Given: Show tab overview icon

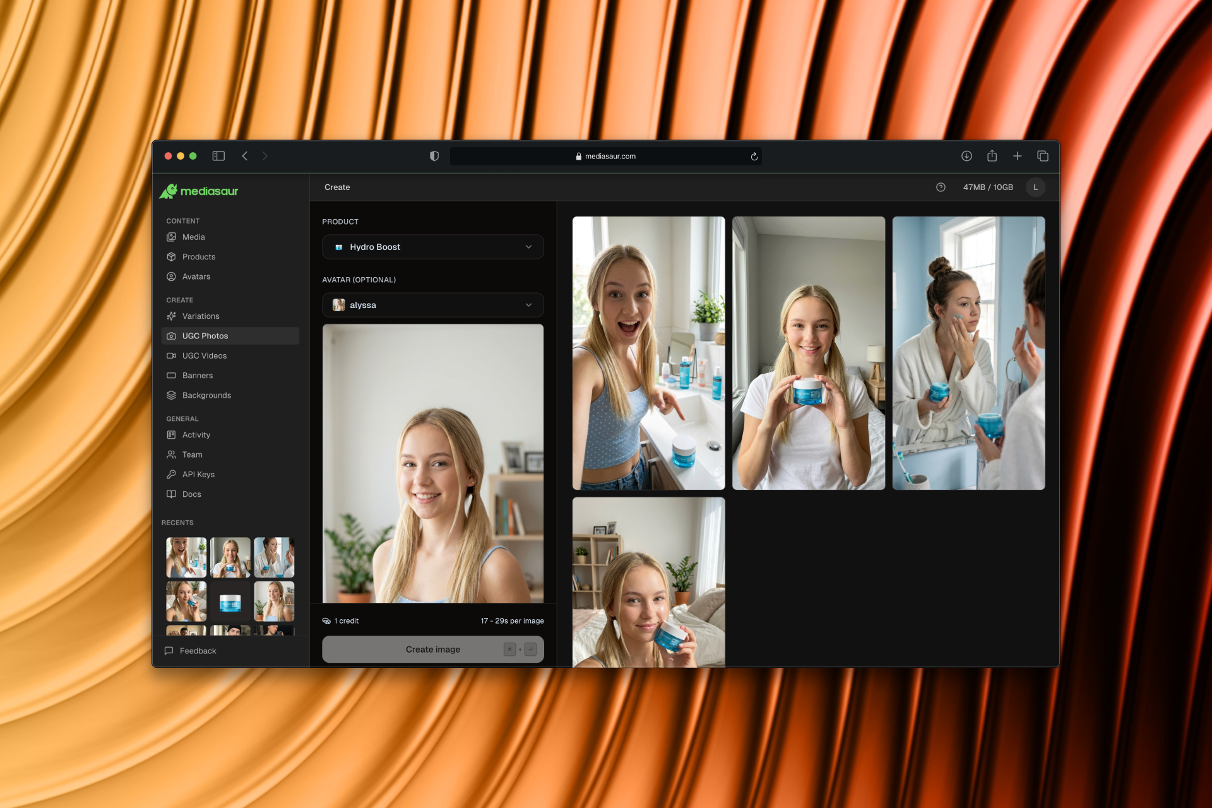Looking at the screenshot, I should [1043, 156].
